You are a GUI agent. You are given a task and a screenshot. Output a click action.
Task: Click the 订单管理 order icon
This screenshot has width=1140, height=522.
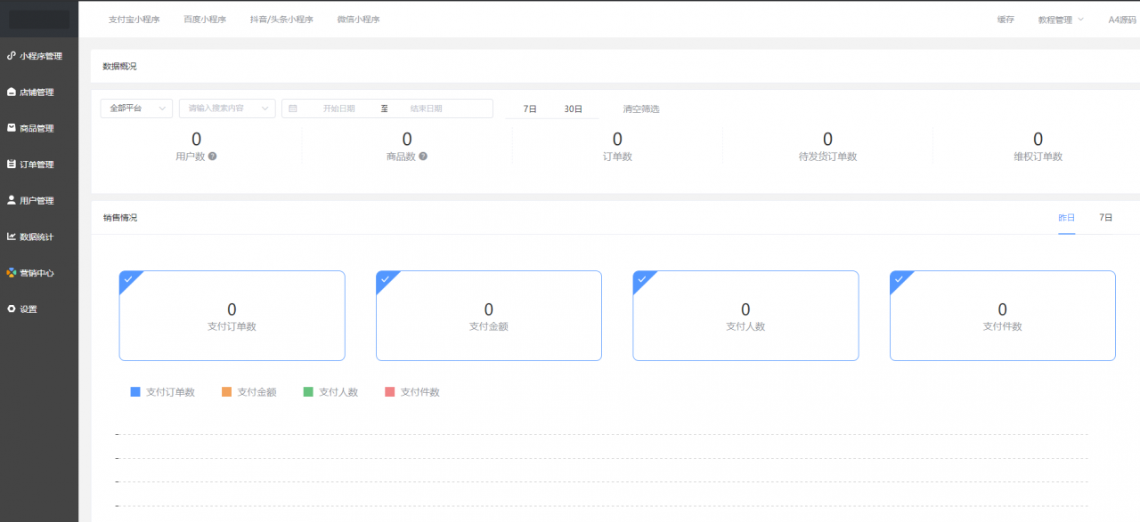(x=12, y=165)
